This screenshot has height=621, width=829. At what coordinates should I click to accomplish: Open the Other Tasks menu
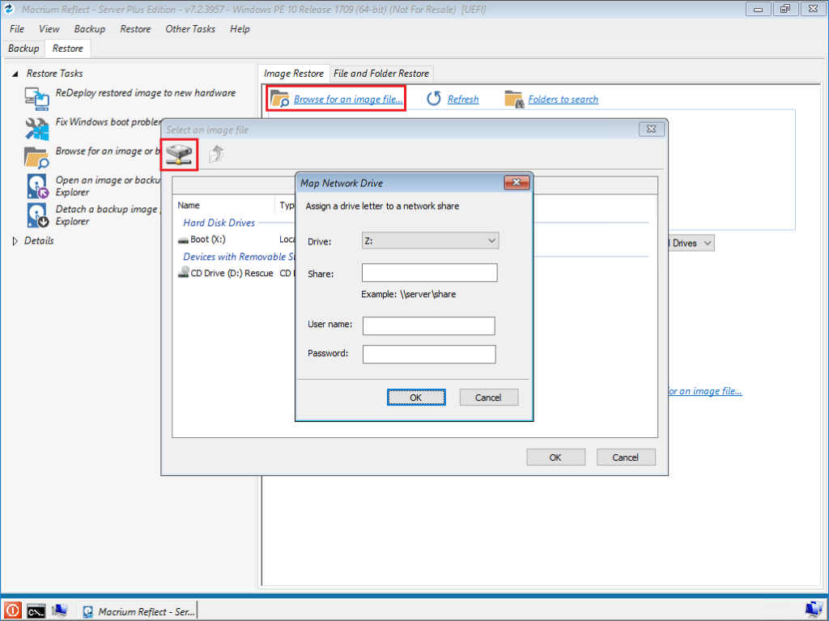(x=190, y=29)
